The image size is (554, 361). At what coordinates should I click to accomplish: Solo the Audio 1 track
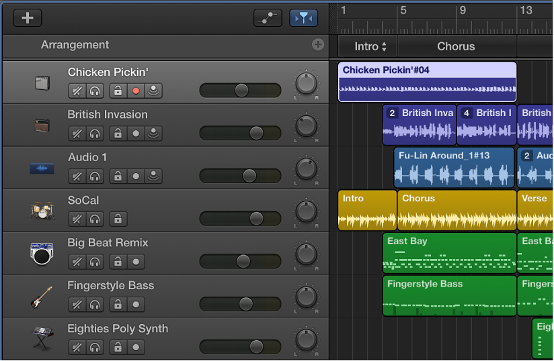(95, 176)
